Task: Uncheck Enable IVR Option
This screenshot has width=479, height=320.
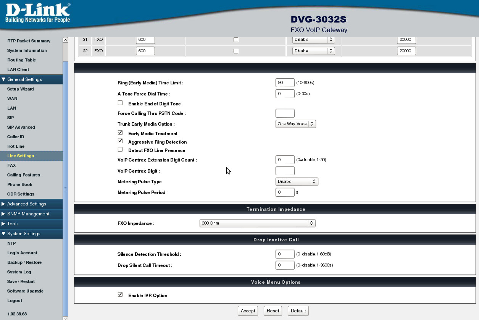Action: pos(120,294)
